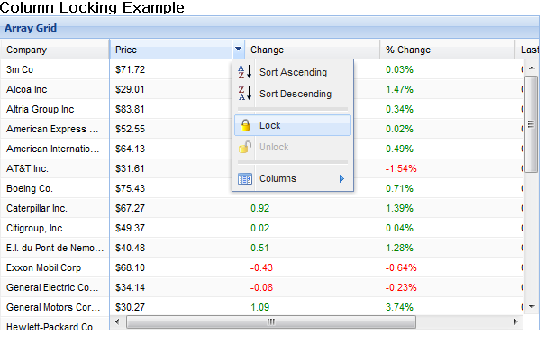Click the Change column header
Image resolution: width=546 pixels, height=353 pixels.
click(x=313, y=50)
